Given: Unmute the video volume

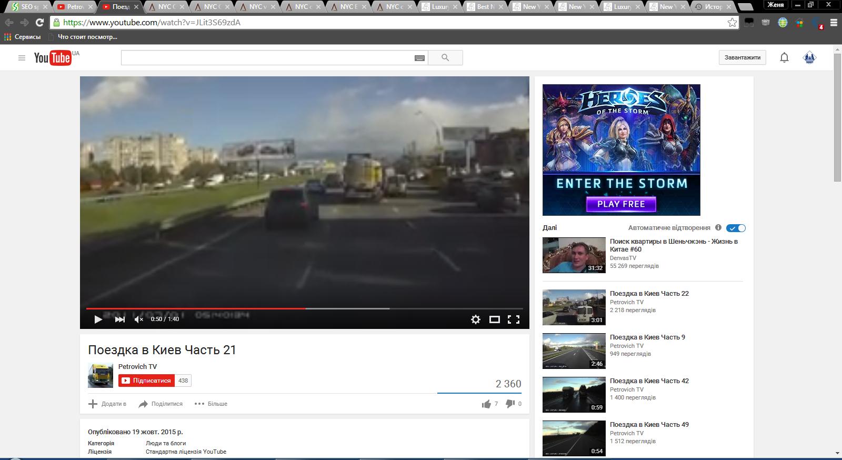Looking at the screenshot, I should [139, 319].
